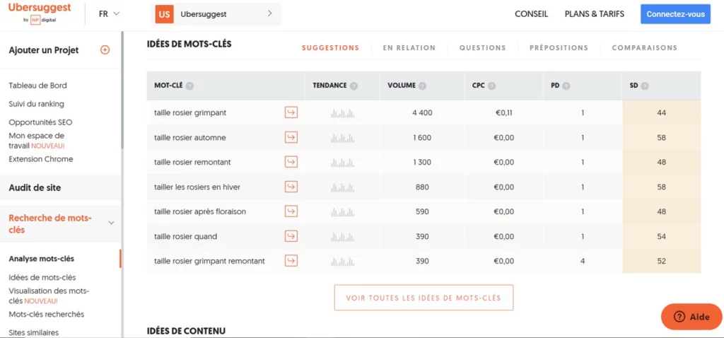The height and width of the screenshot is (338, 724).
Task: Expand the US Ubersuggest project selector
Action: (216, 14)
